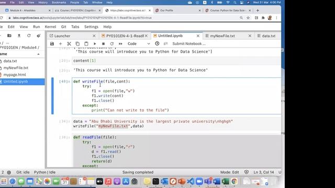The height and width of the screenshot is (188, 335).
Task: Open the cell type dropdown showing Code
Action: click(x=138, y=44)
